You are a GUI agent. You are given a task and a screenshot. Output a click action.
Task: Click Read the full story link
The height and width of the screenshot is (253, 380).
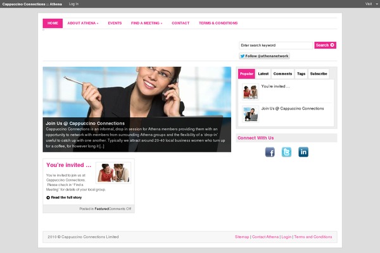tap(66, 197)
